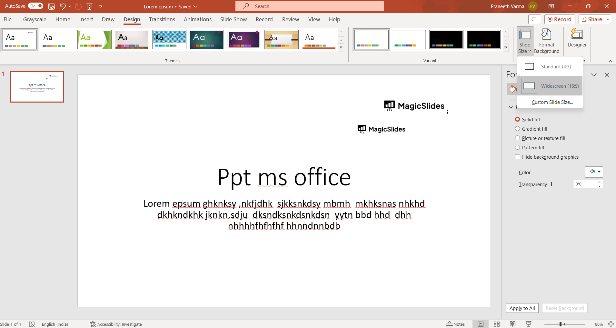Viewport: 616px width, 328px height.
Task: Click the Undo arrow icon
Action: 63,6
